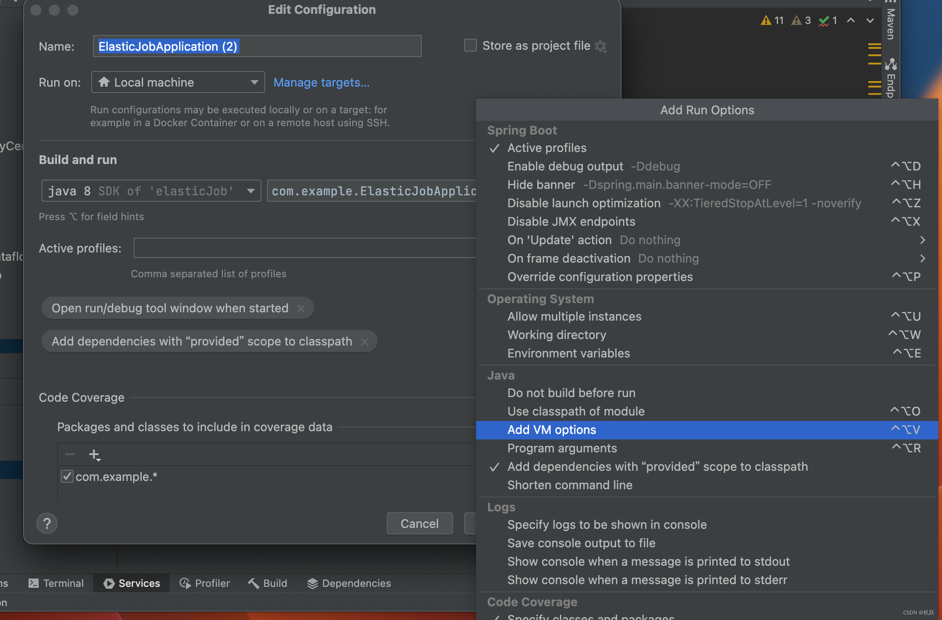Click the Terminal tool window icon
The height and width of the screenshot is (620, 942).
34,583
